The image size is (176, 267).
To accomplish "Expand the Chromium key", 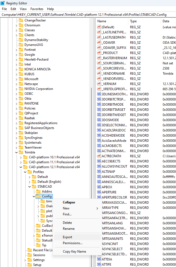I will 16,25.
